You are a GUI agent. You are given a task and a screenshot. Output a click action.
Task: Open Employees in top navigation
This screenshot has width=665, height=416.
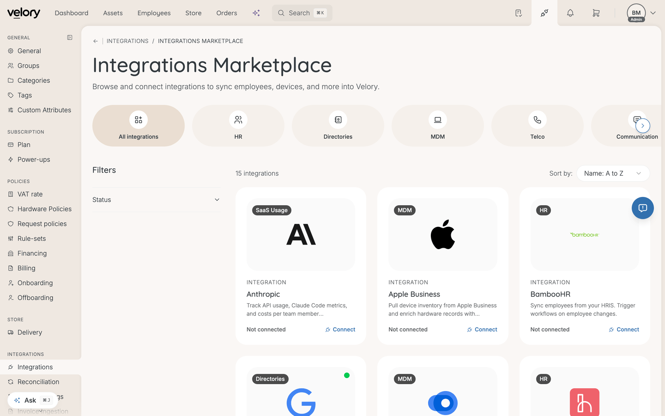154,13
